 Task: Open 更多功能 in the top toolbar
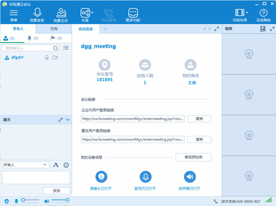pyautogui.click(x=133, y=13)
